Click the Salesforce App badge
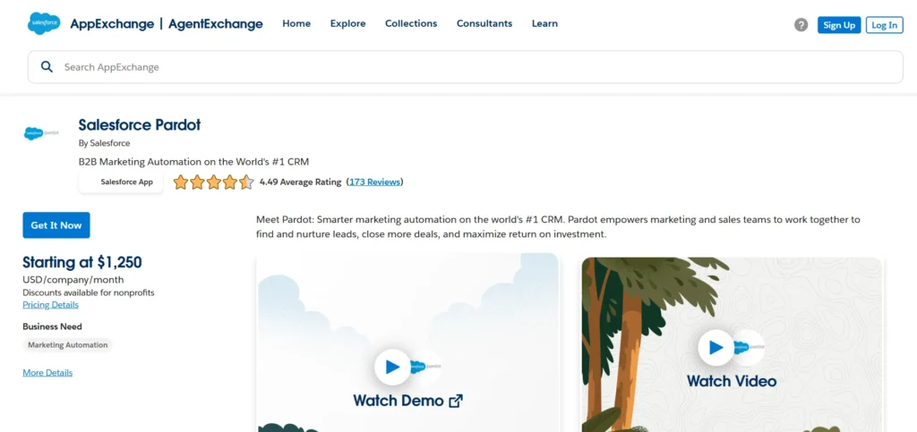Image resolution: width=917 pixels, height=432 pixels. 121,182
